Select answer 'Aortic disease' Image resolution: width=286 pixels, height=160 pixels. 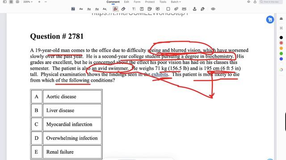coord(72,96)
